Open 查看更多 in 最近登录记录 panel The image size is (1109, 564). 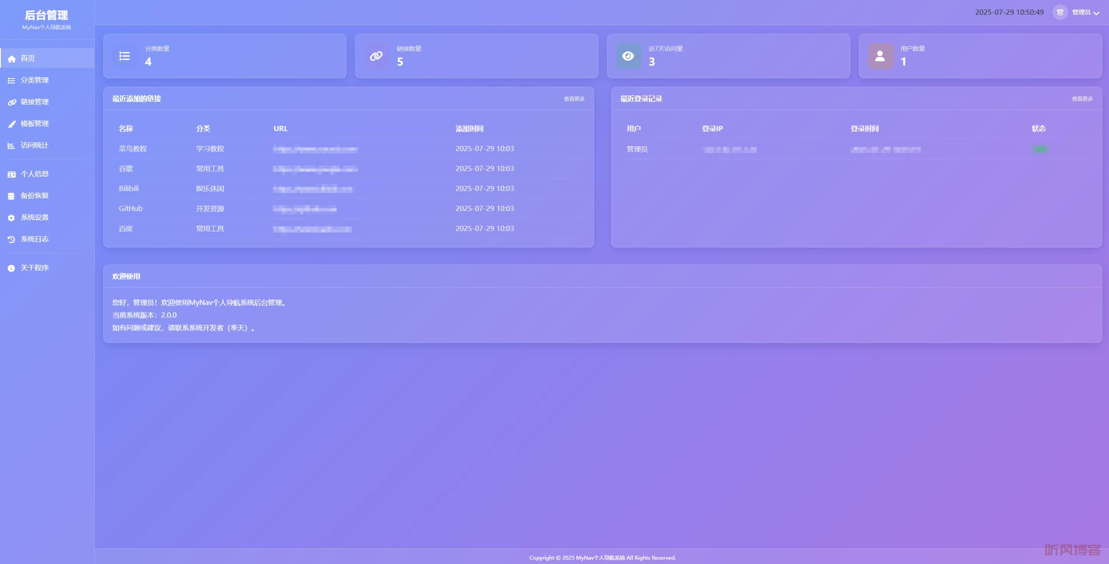[x=1082, y=99]
